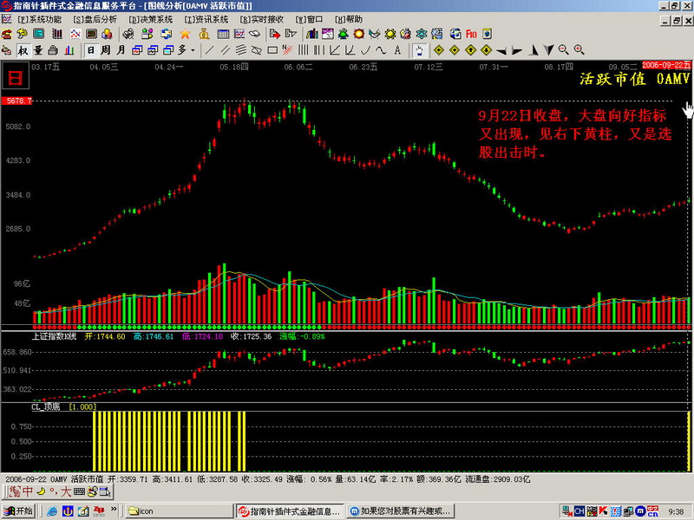694x520 pixels.
Task: Click the IME soft keyboard icon
Action: (79, 491)
